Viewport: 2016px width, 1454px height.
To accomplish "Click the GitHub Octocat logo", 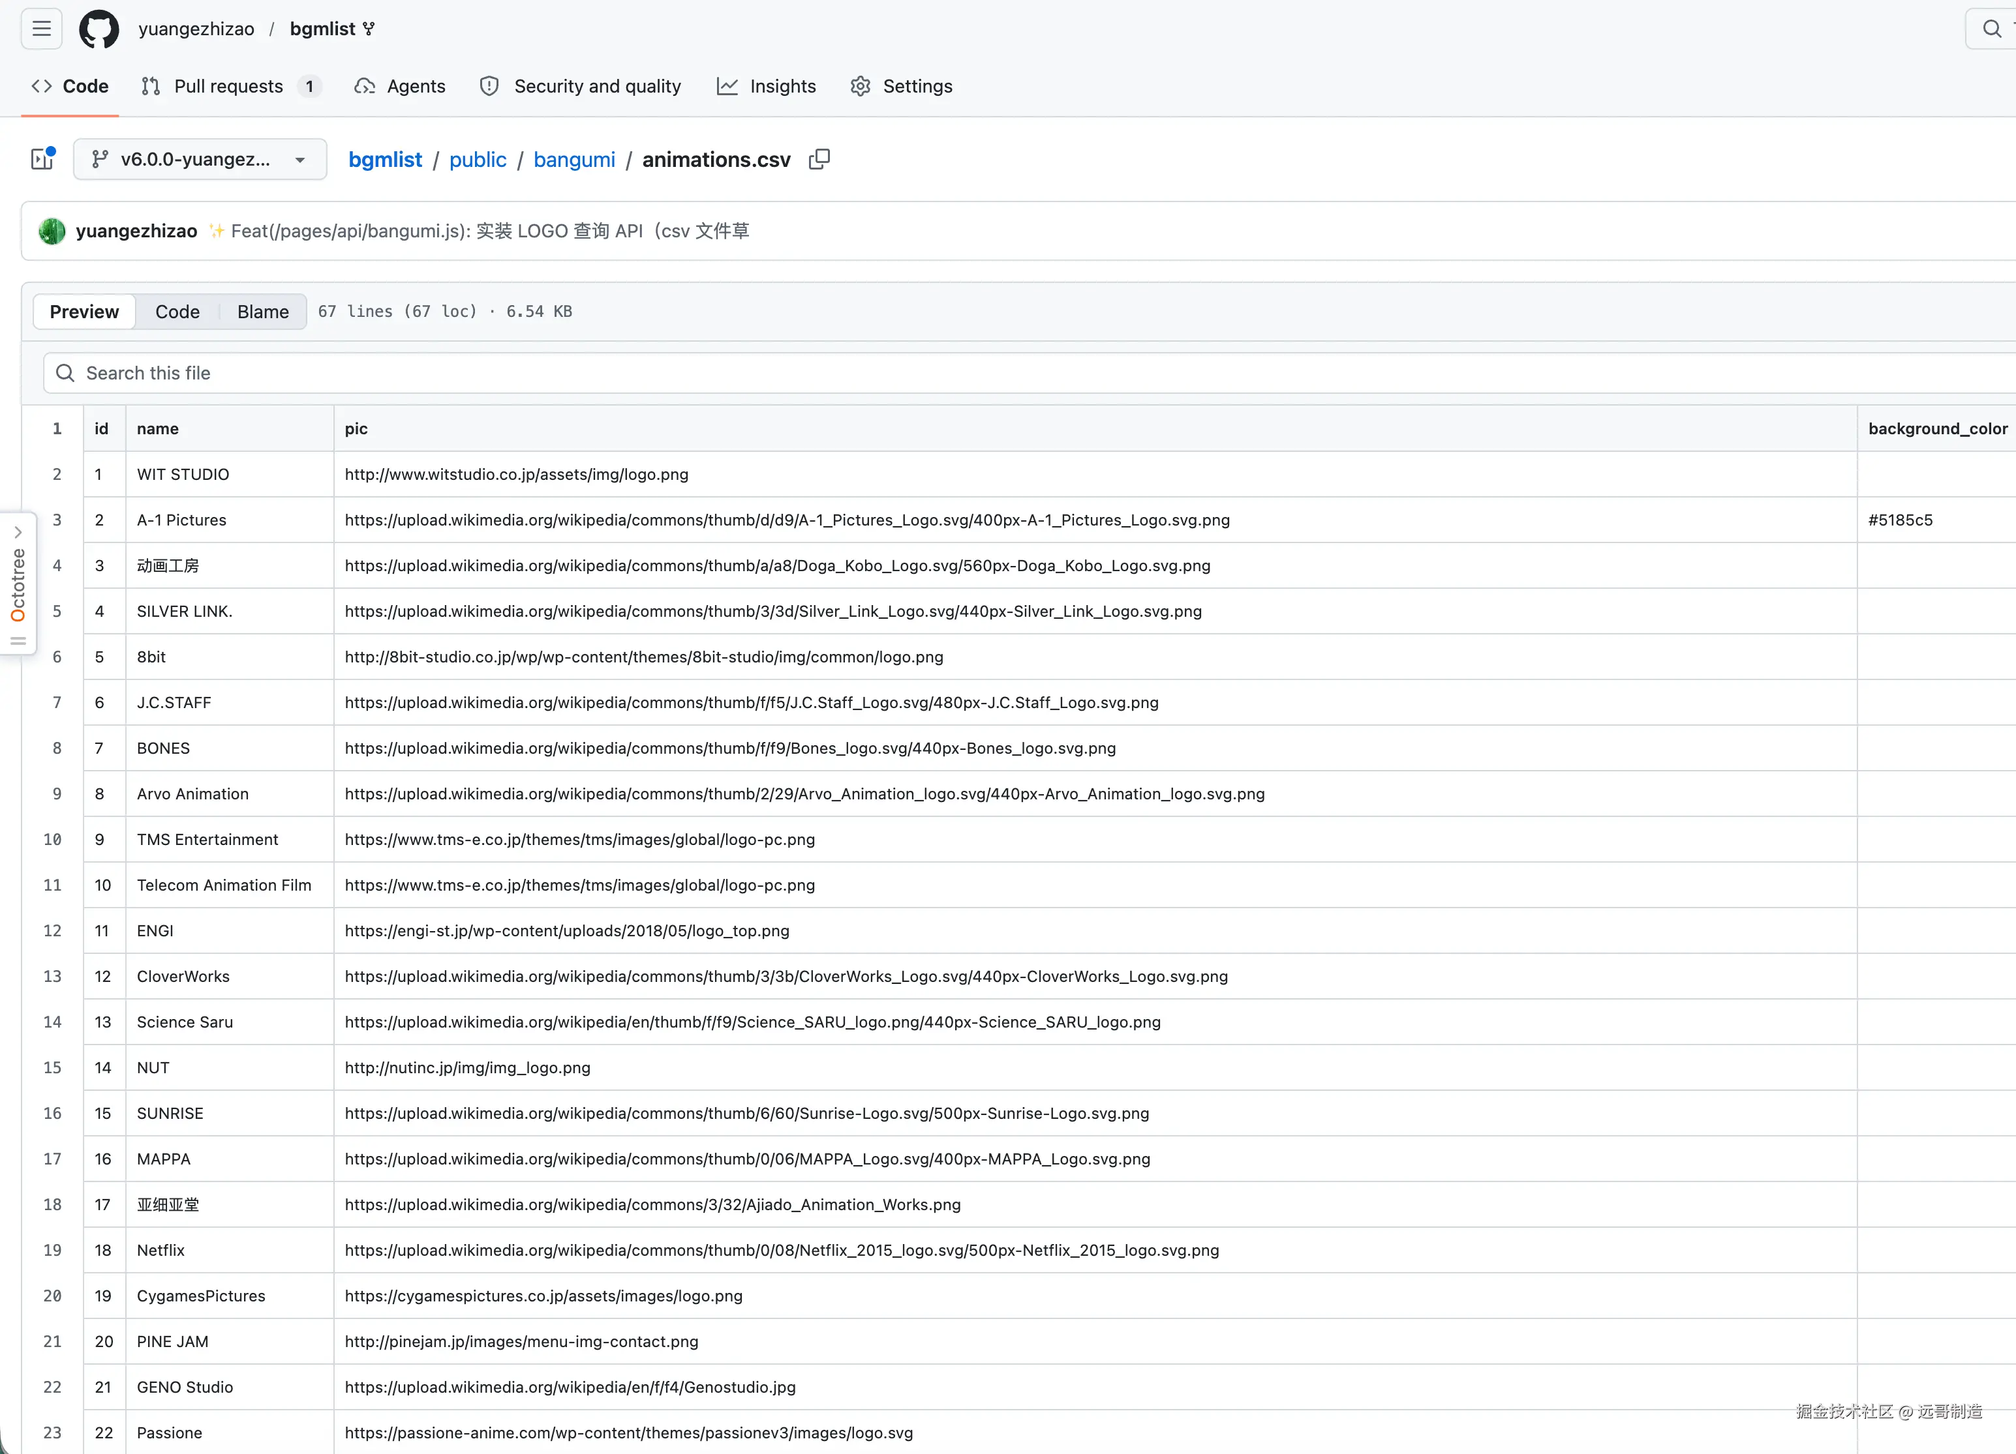I will [x=99, y=29].
